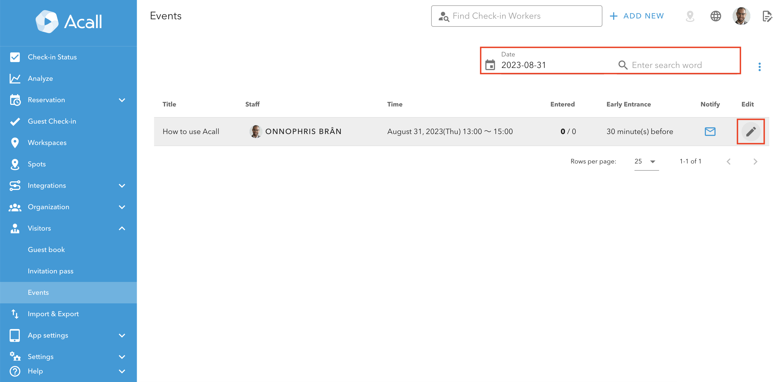The image size is (780, 382).
Task: Click the ADD NEW button
Action: tap(637, 16)
